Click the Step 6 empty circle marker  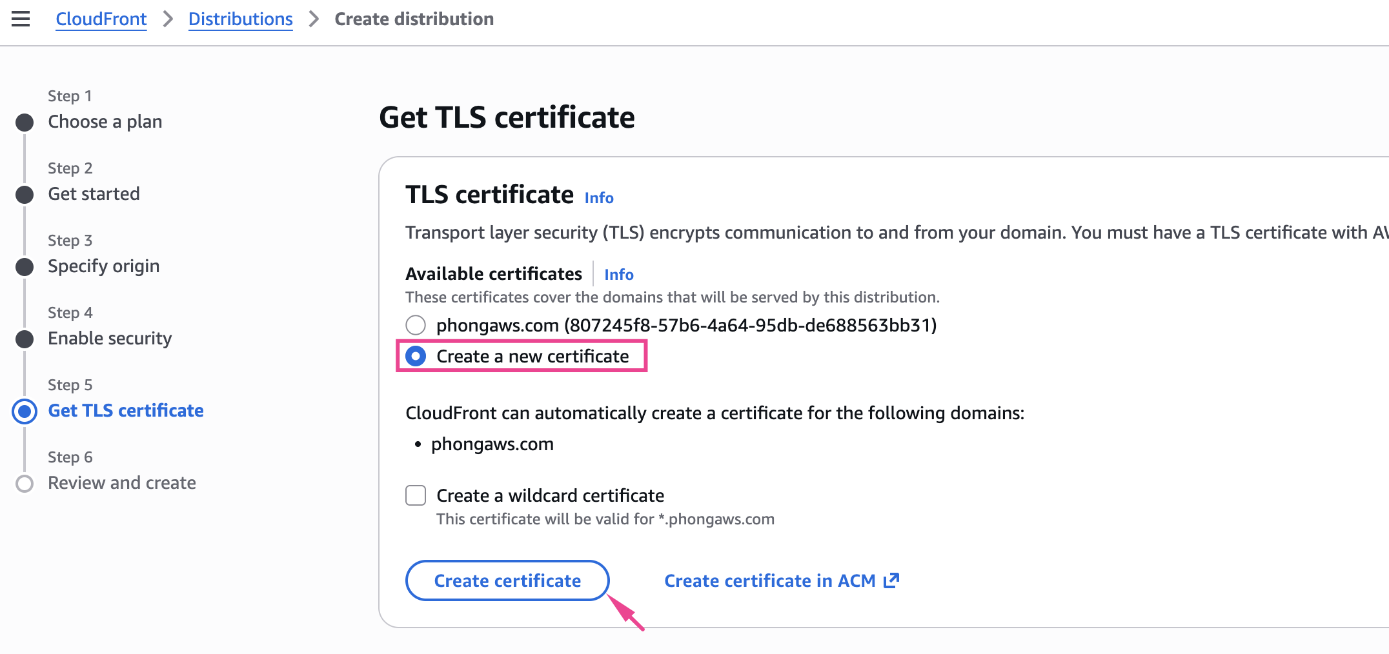coord(25,484)
